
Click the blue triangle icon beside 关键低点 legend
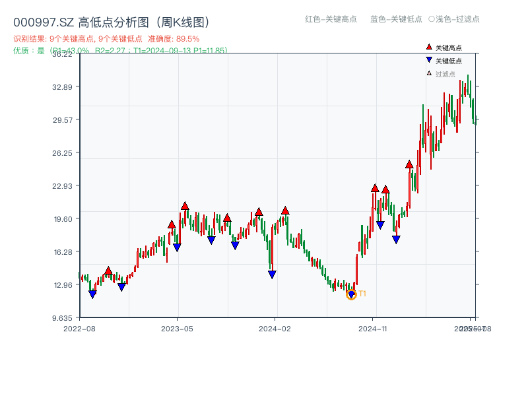[x=429, y=60]
